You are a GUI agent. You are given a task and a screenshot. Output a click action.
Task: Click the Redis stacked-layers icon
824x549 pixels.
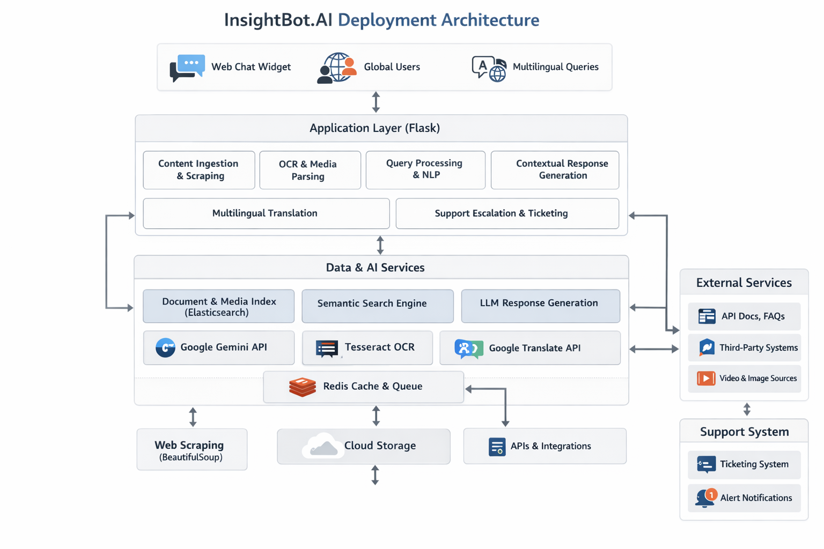pos(303,387)
